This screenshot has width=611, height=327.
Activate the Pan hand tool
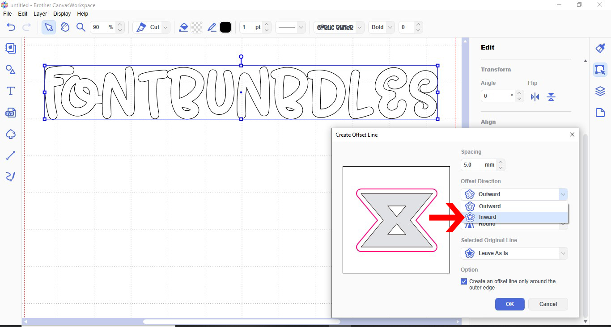65,27
